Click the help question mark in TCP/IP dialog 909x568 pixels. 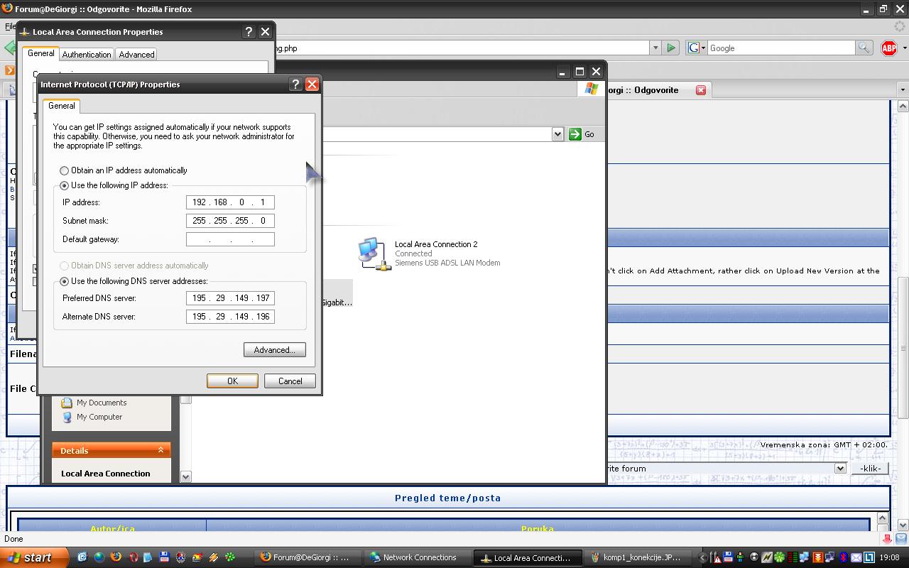point(295,84)
